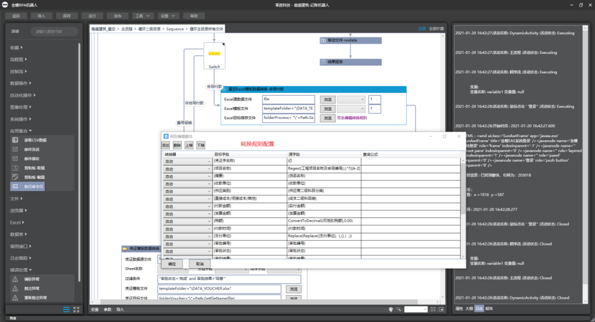Viewport: 595px width, 322px height.
Task: Click the 剪贴板-赋值 icon
Action: 15,177
